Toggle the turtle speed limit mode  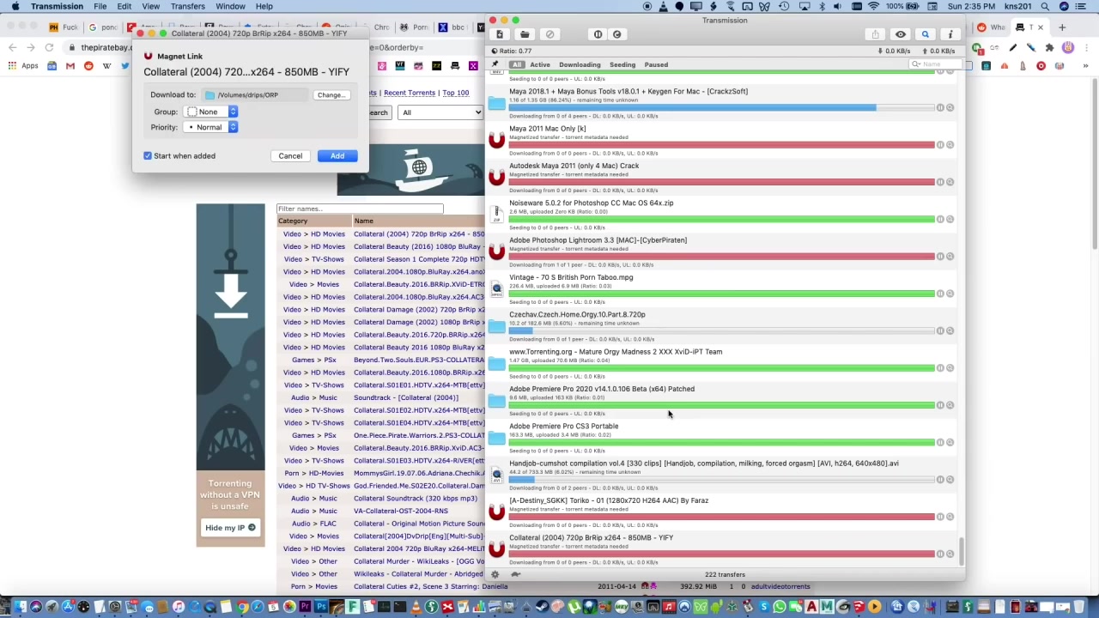515,574
